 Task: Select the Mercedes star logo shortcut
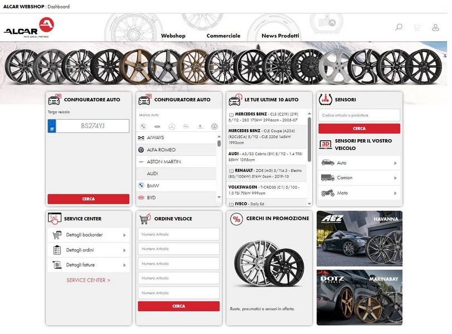coord(172,126)
